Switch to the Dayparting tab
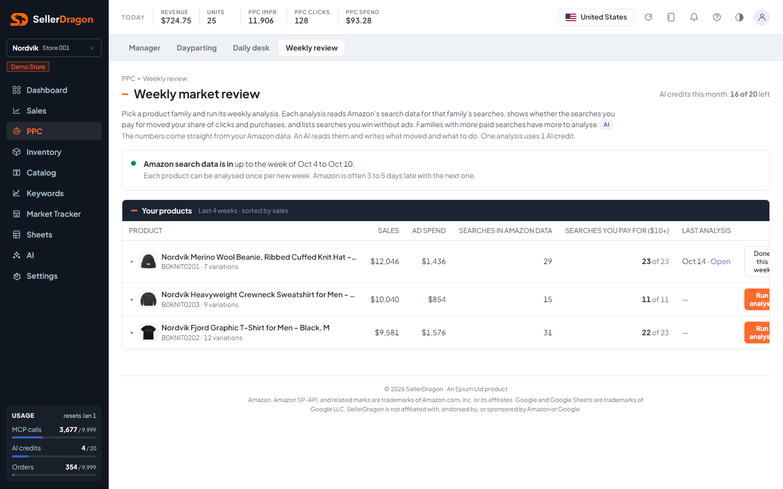Screen dimensions: 783x489 pyautogui.click(x=197, y=48)
